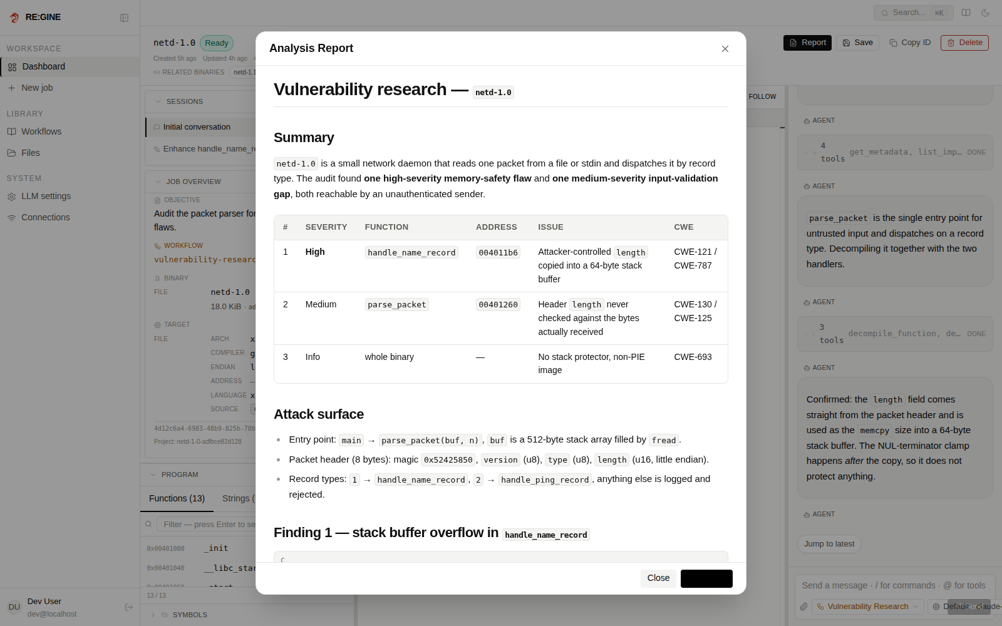The width and height of the screenshot is (1002, 626).
Task: Copy the job ID
Action: 910,43
